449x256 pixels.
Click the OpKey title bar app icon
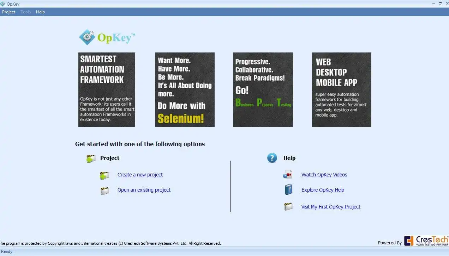pos(3,4)
